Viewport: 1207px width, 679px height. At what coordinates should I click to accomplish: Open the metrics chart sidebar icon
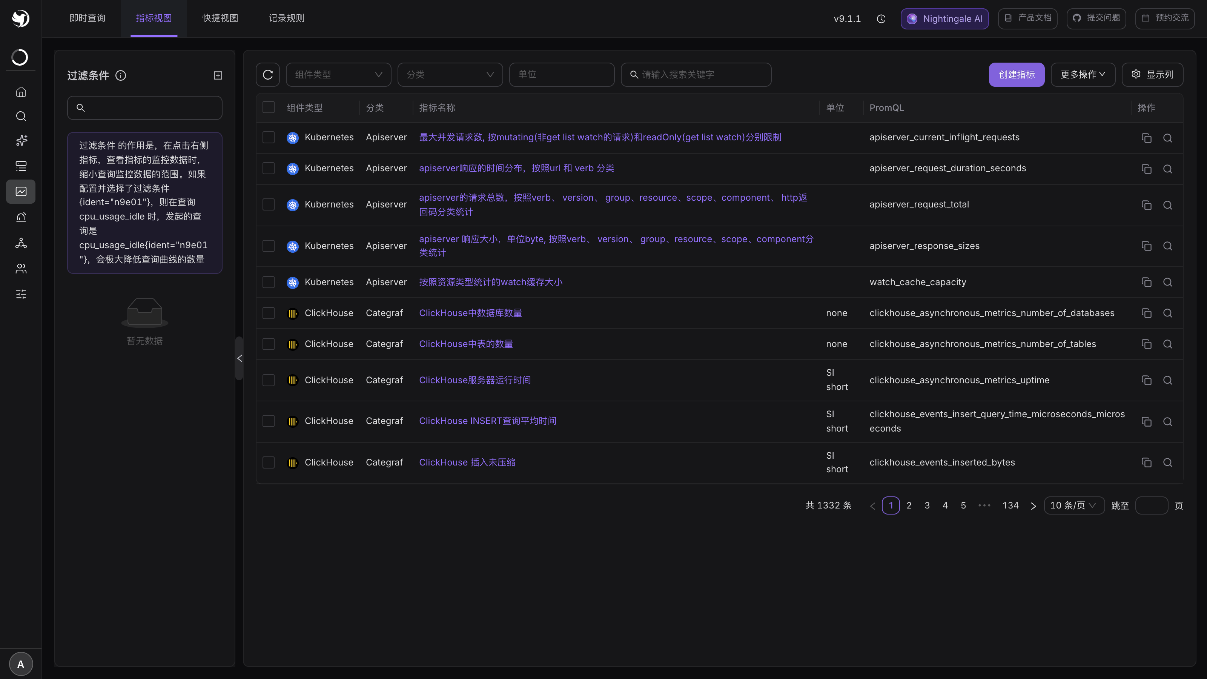pyautogui.click(x=21, y=192)
